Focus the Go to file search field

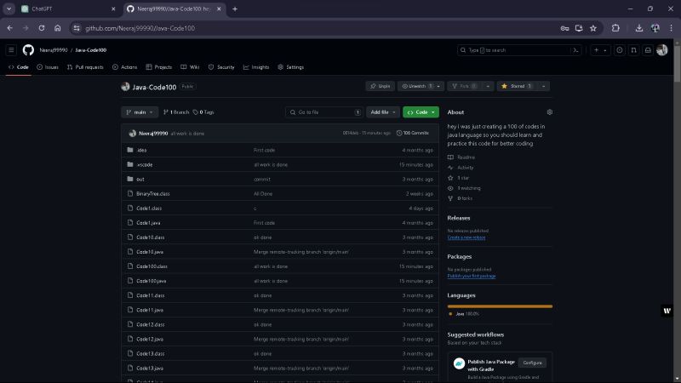(x=324, y=112)
